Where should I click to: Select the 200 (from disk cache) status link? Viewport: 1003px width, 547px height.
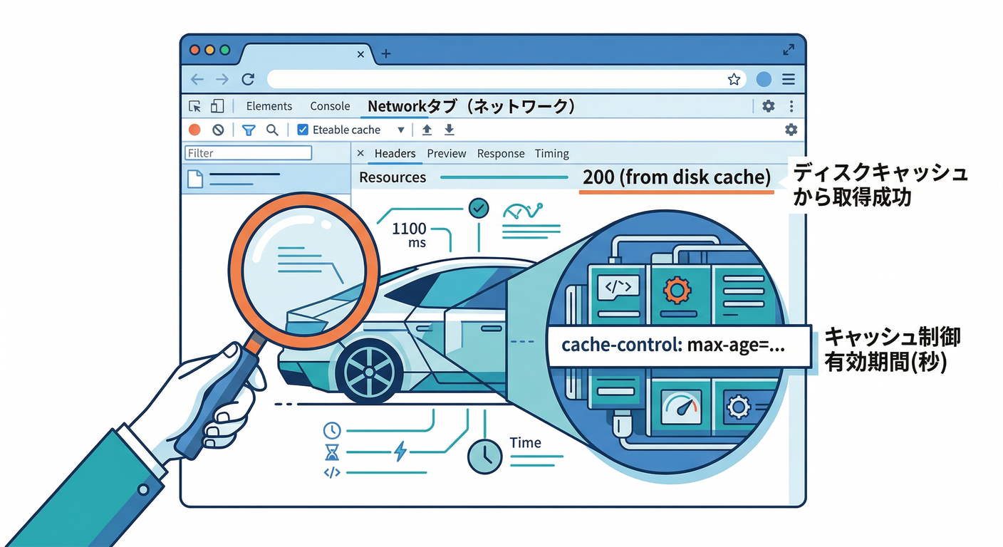[677, 177]
